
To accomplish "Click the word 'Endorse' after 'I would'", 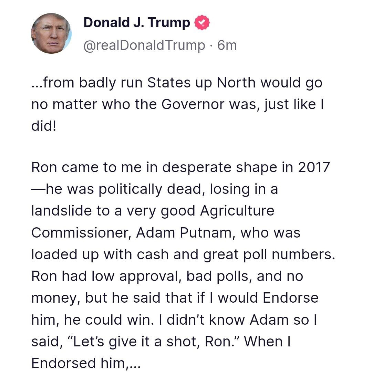I will point(290,298).
